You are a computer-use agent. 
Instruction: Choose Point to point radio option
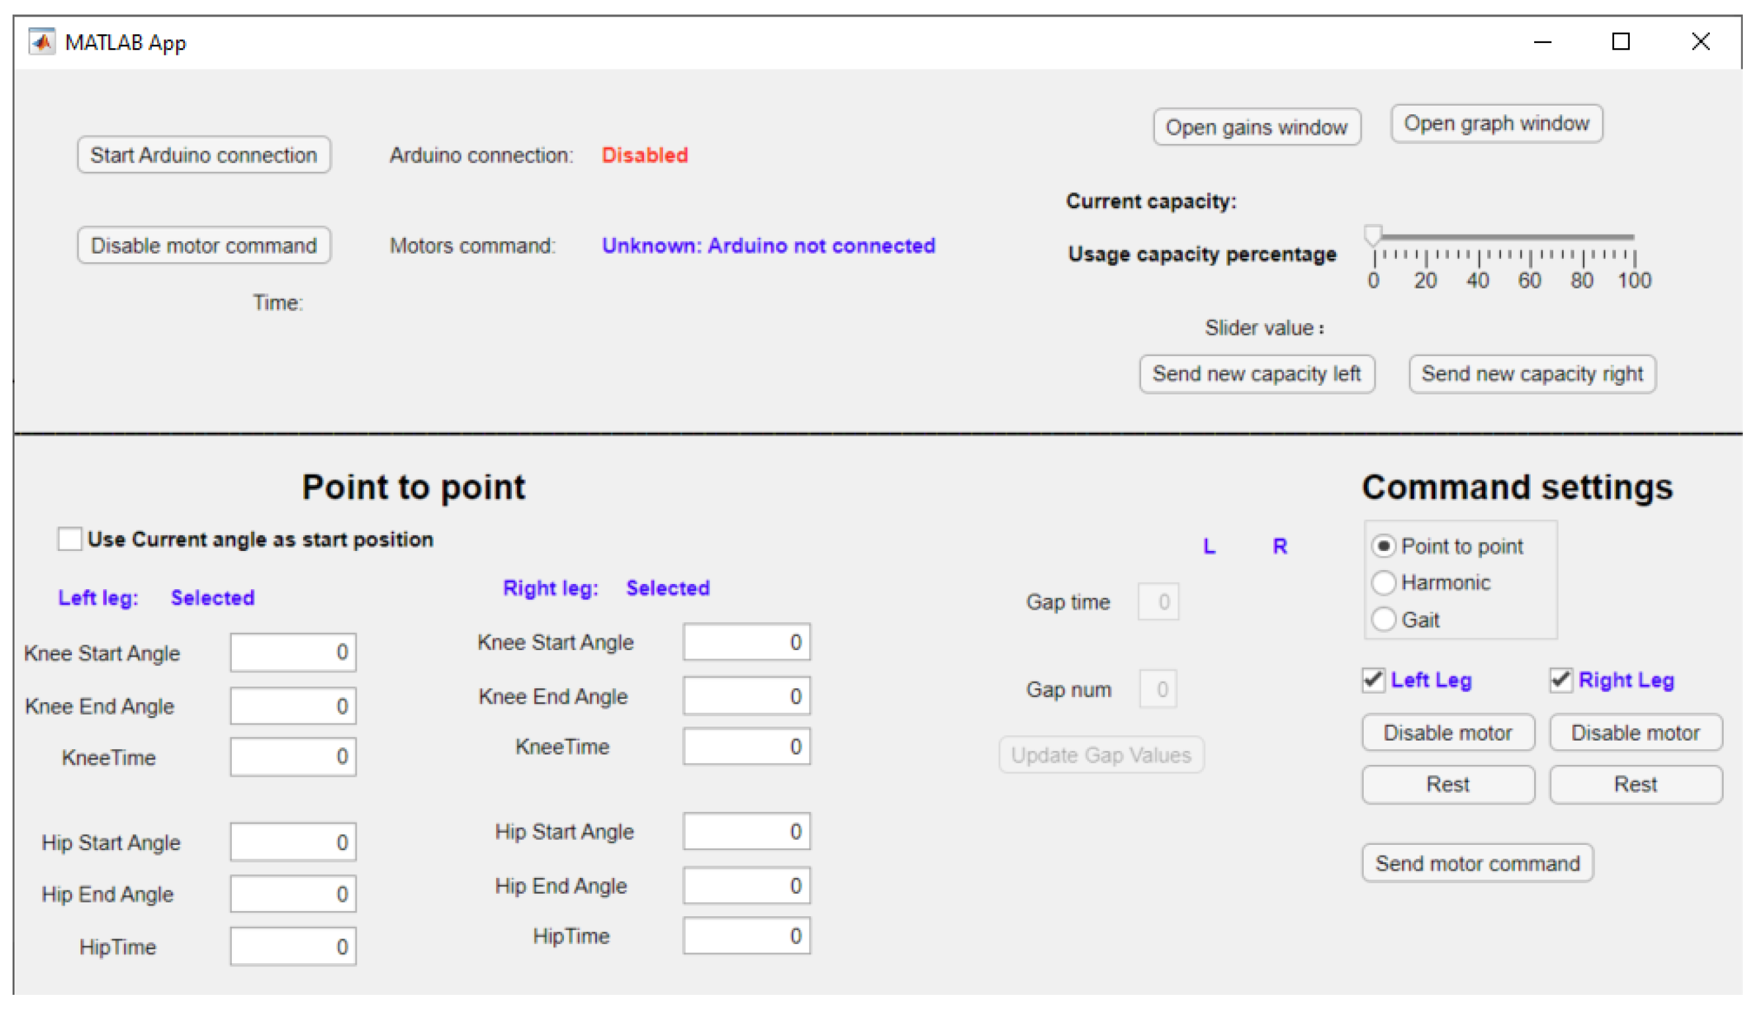pos(1384,545)
